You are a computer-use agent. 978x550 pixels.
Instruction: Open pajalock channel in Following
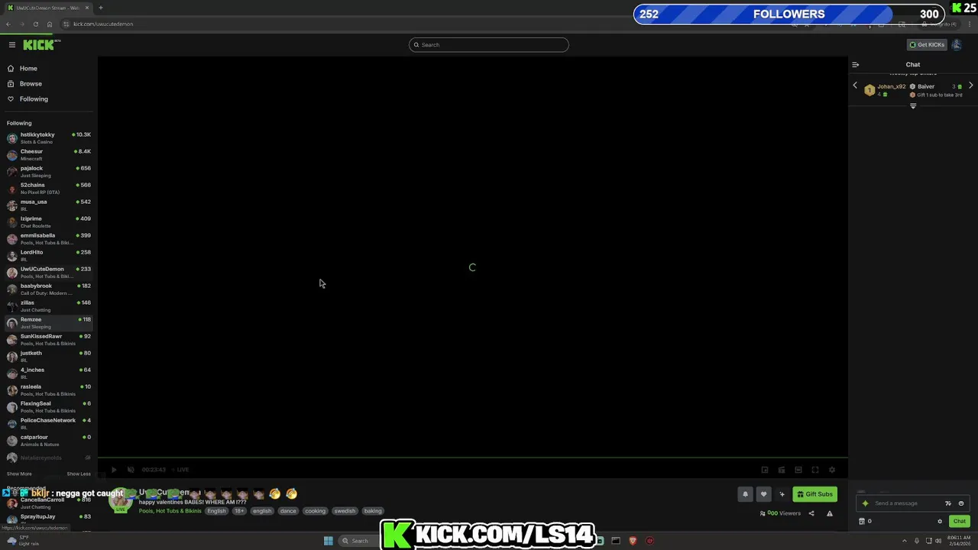tap(49, 172)
